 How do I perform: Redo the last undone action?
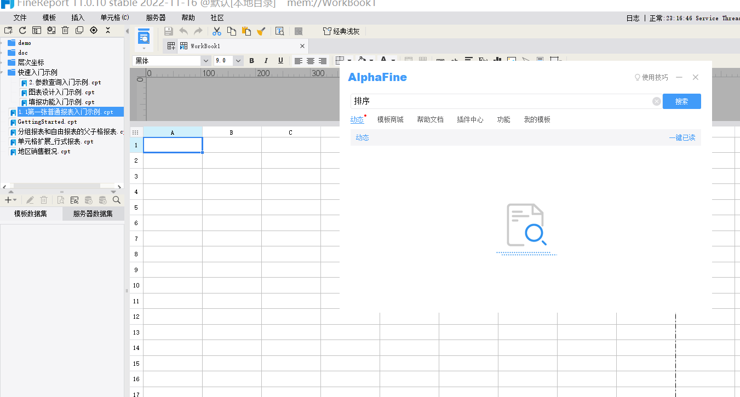click(198, 32)
